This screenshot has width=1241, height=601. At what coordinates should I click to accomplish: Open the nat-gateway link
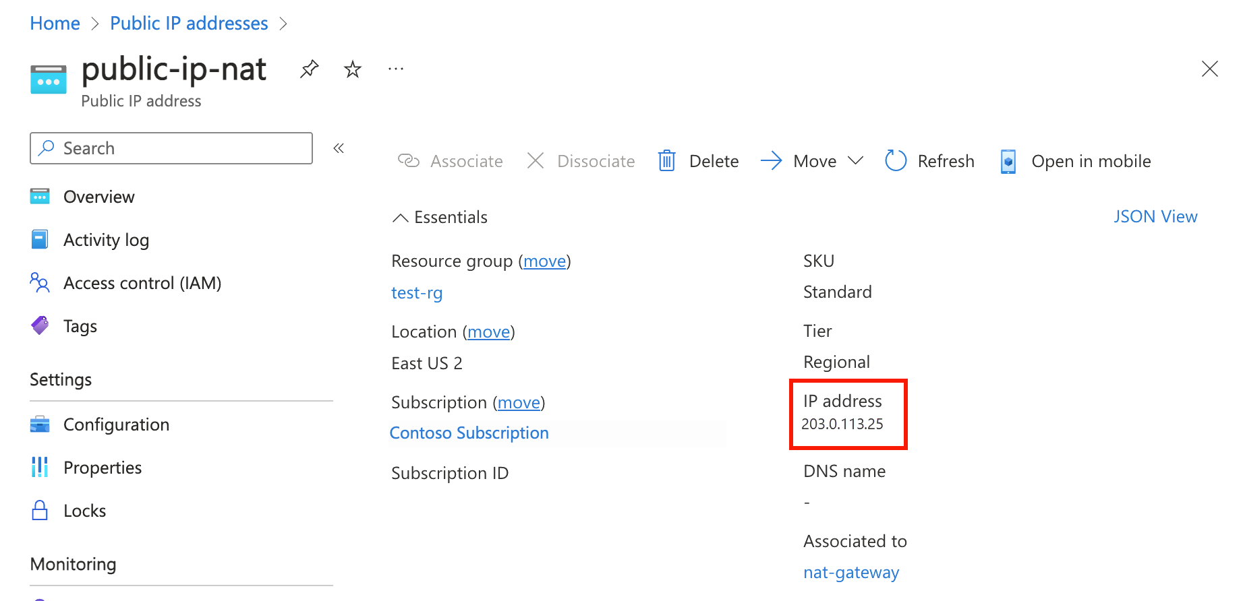click(x=851, y=573)
